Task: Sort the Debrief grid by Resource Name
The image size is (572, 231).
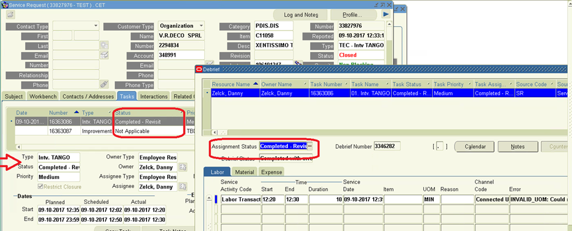Action: [236, 84]
